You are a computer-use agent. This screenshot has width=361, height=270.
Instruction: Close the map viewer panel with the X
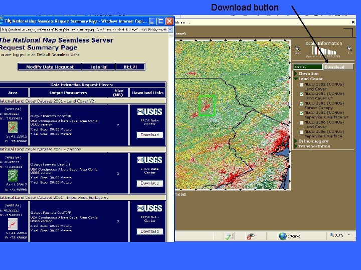(x=353, y=22)
